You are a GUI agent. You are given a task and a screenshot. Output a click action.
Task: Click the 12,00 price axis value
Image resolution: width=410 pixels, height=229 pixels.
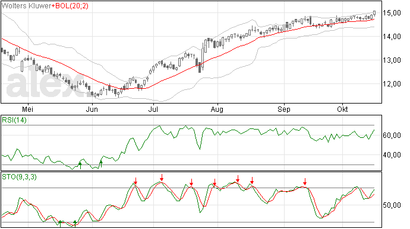392,84
